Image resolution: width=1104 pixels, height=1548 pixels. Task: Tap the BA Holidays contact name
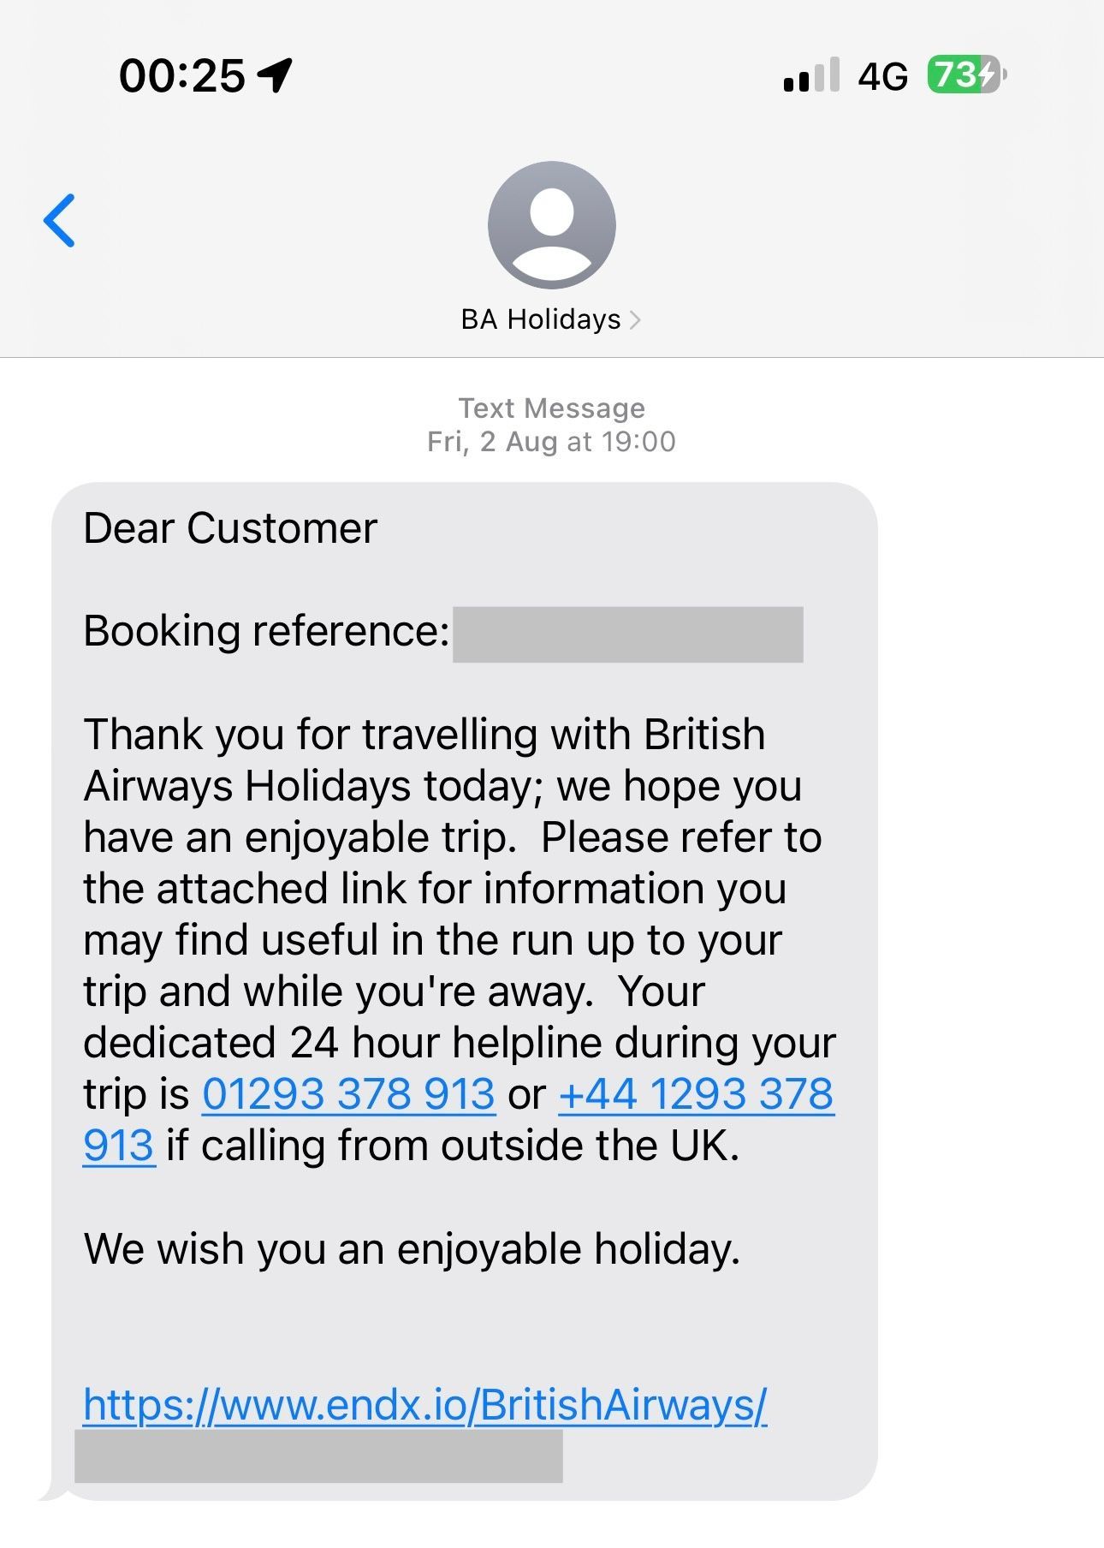[541, 319]
